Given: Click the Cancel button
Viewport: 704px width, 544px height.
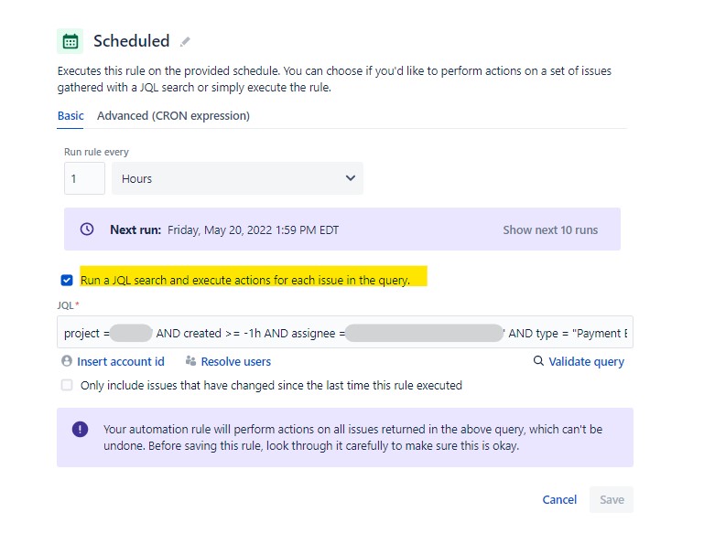Looking at the screenshot, I should 559,499.
